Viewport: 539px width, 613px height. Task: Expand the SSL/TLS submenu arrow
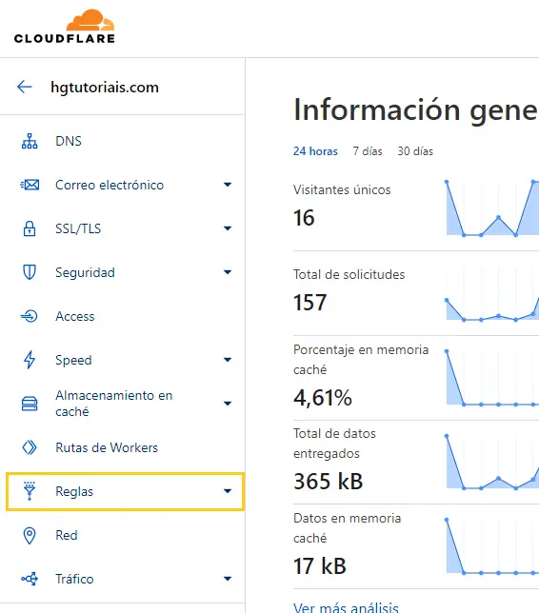[228, 228]
